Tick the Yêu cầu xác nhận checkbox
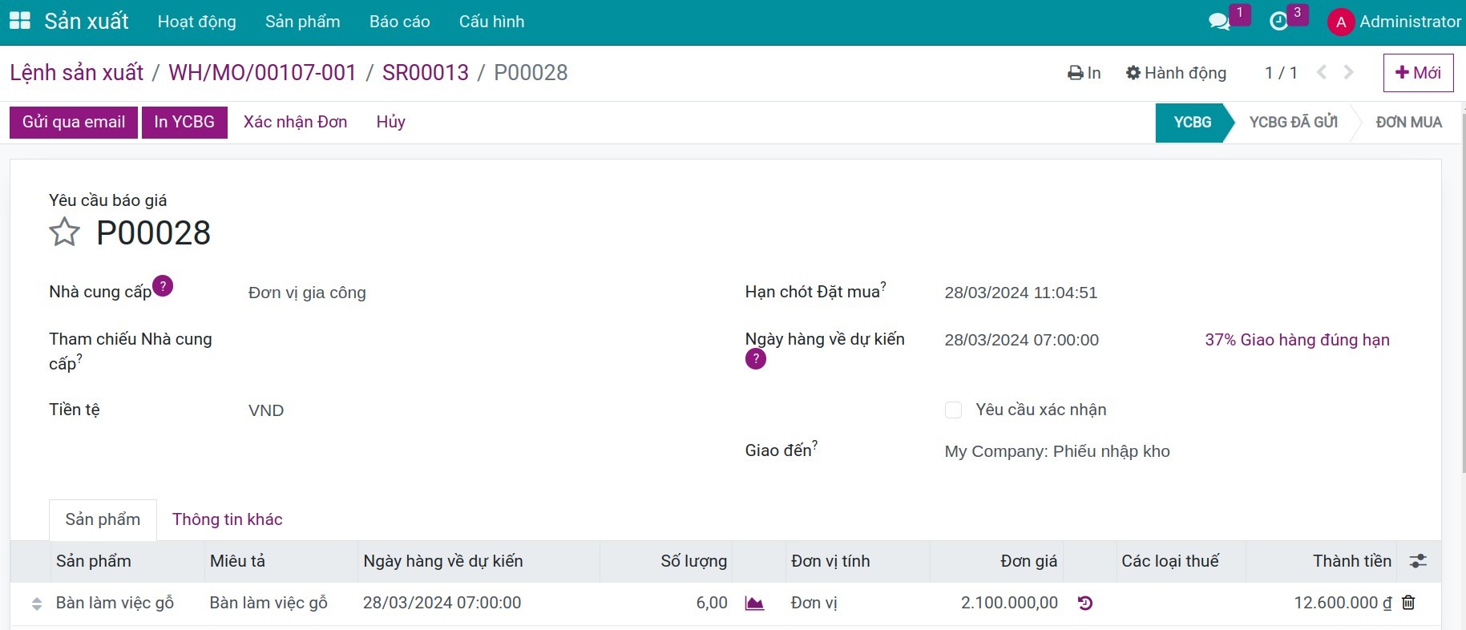Screen dimensions: 1466x630 [953, 410]
